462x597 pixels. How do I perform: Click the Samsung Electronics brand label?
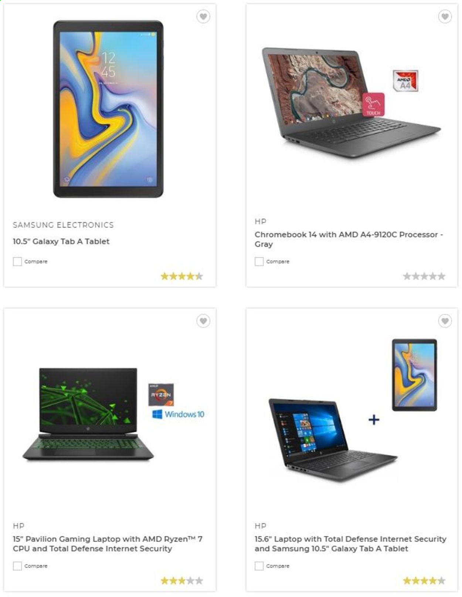(63, 225)
